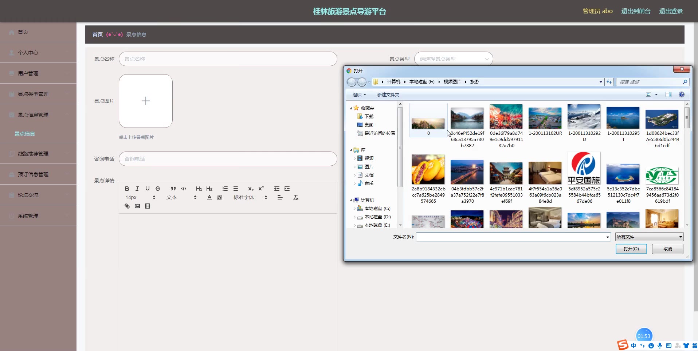Open 用户管理 in the sidebar
698x351 pixels.
click(x=38, y=73)
